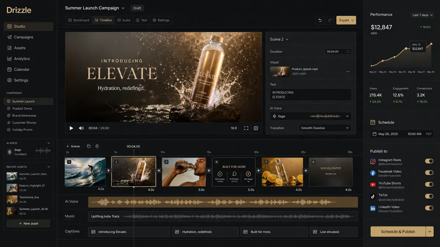Toggle LinkedIn Video publishing off

[429, 208]
